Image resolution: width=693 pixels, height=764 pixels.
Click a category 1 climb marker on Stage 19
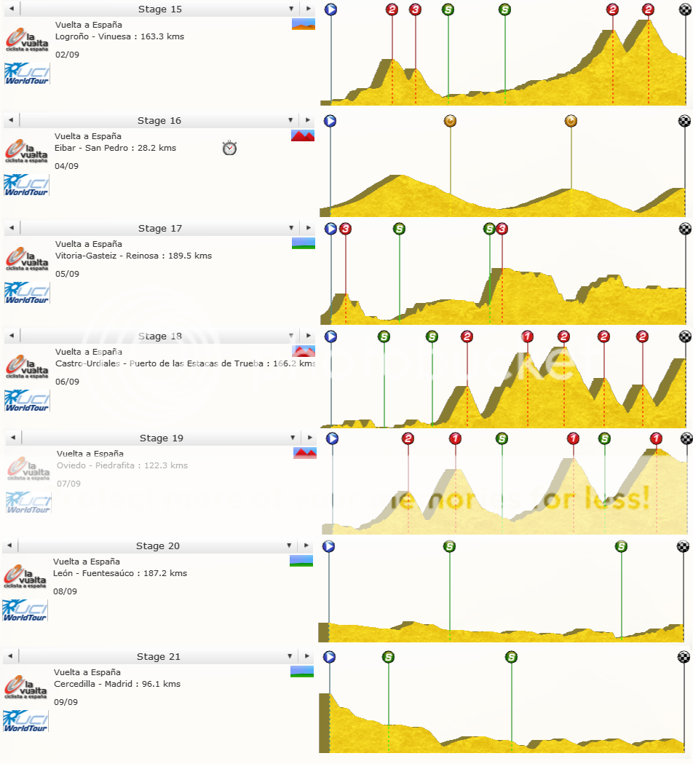pyautogui.click(x=456, y=439)
